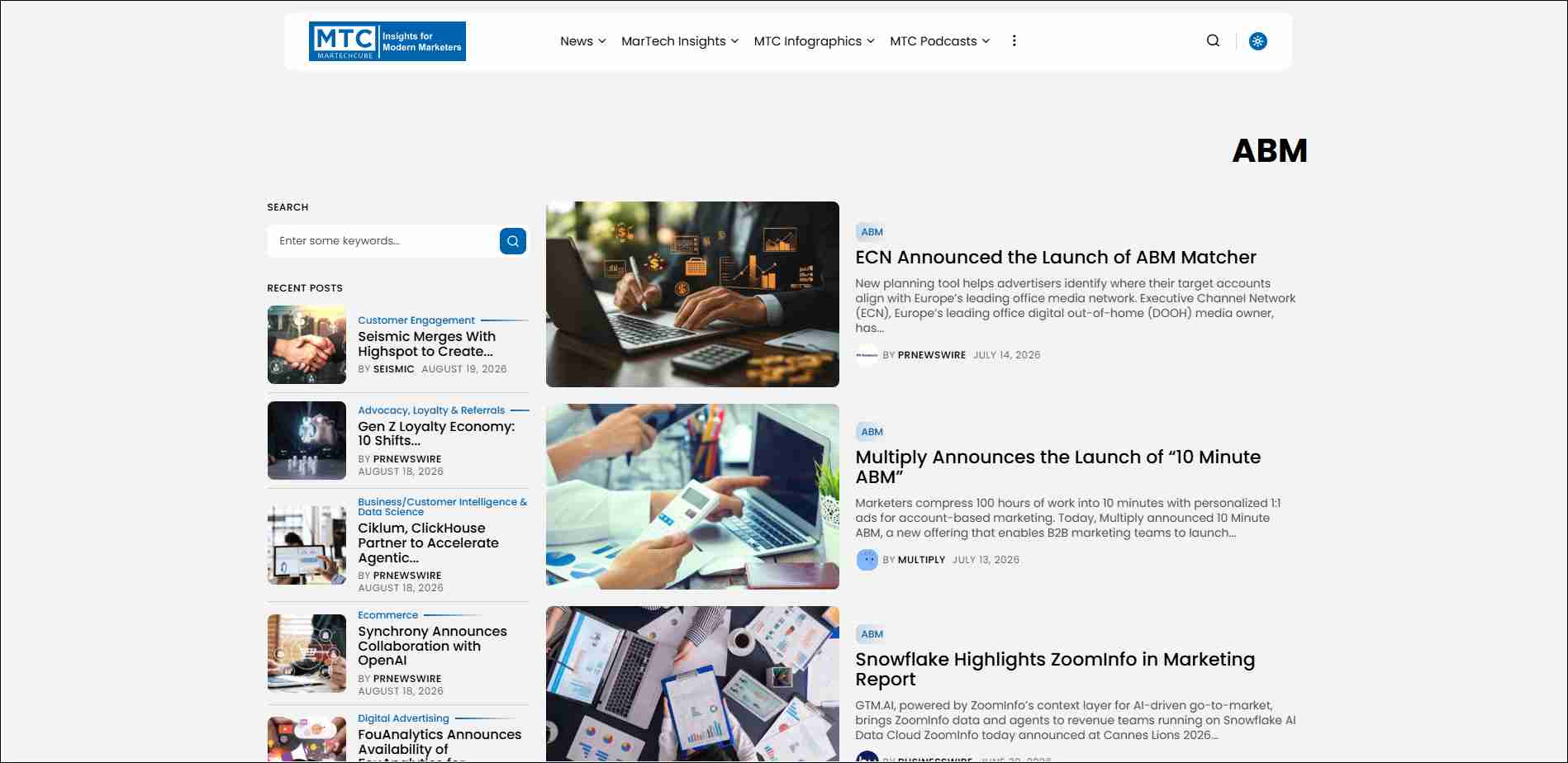Click PRNEWSWIRE author under Ciklum post
Viewport: 1568px width, 763px height.
pos(407,576)
